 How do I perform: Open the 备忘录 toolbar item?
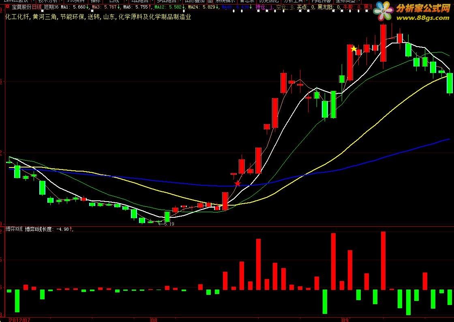click(247, 1)
